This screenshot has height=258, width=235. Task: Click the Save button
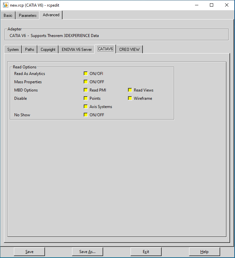(29, 252)
